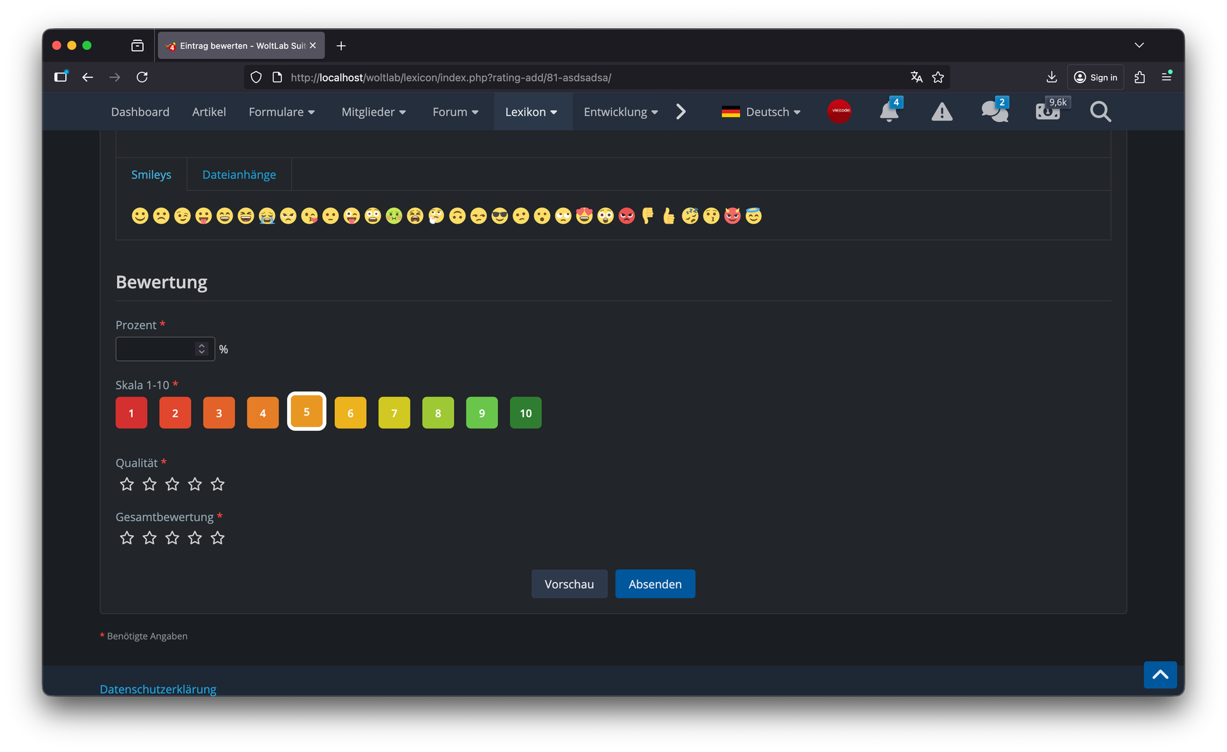
Task: Select rating 10 on the scale
Action: [x=525, y=413]
